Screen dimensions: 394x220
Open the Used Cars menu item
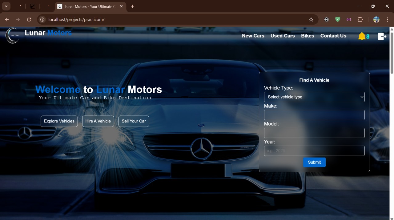[283, 36]
